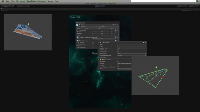200x112 pixels.
Task: Click the green Y-axis arrow on ship gizmo
Action: pos(28,24)
